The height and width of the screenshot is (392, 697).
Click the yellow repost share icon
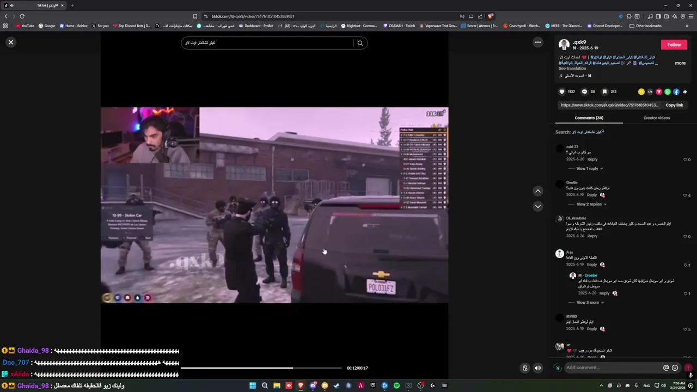[x=641, y=92]
